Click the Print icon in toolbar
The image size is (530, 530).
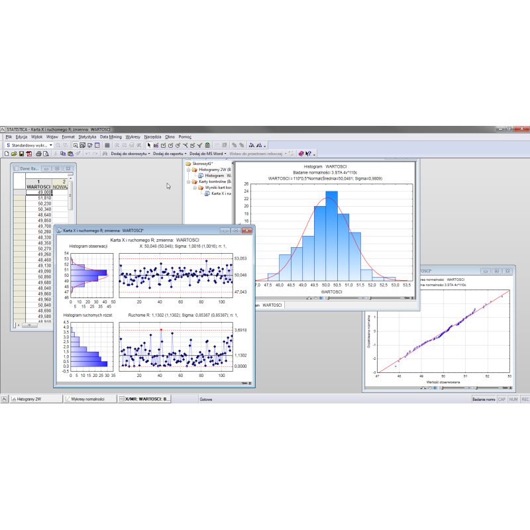point(38,153)
